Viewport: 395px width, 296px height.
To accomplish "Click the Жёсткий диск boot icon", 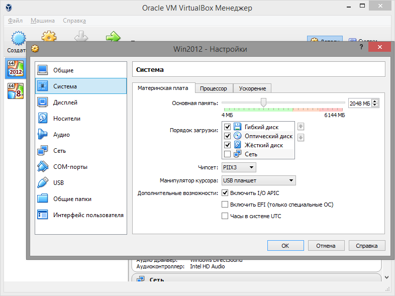I will click(x=237, y=145).
